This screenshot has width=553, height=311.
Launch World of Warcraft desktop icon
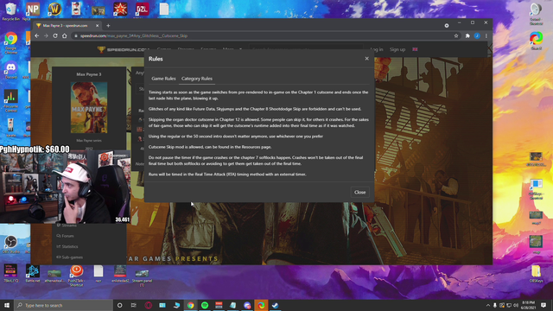pos(54,9)
